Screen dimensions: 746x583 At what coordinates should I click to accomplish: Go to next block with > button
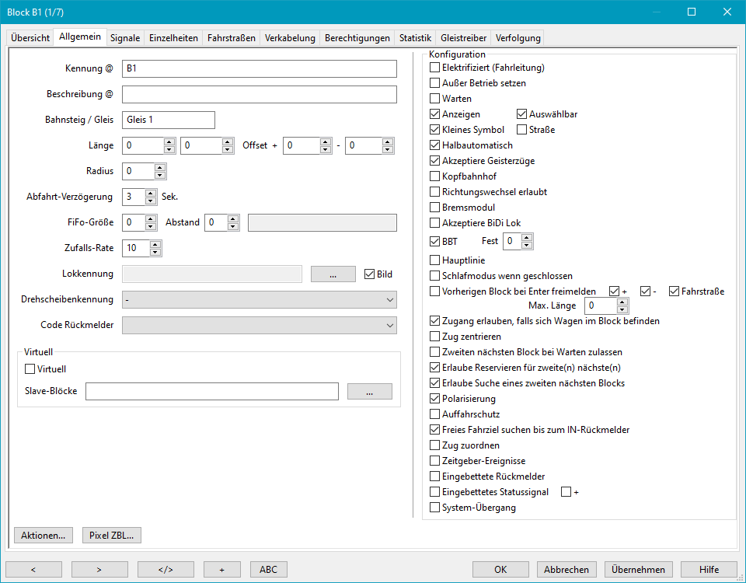tap(99, 569)
